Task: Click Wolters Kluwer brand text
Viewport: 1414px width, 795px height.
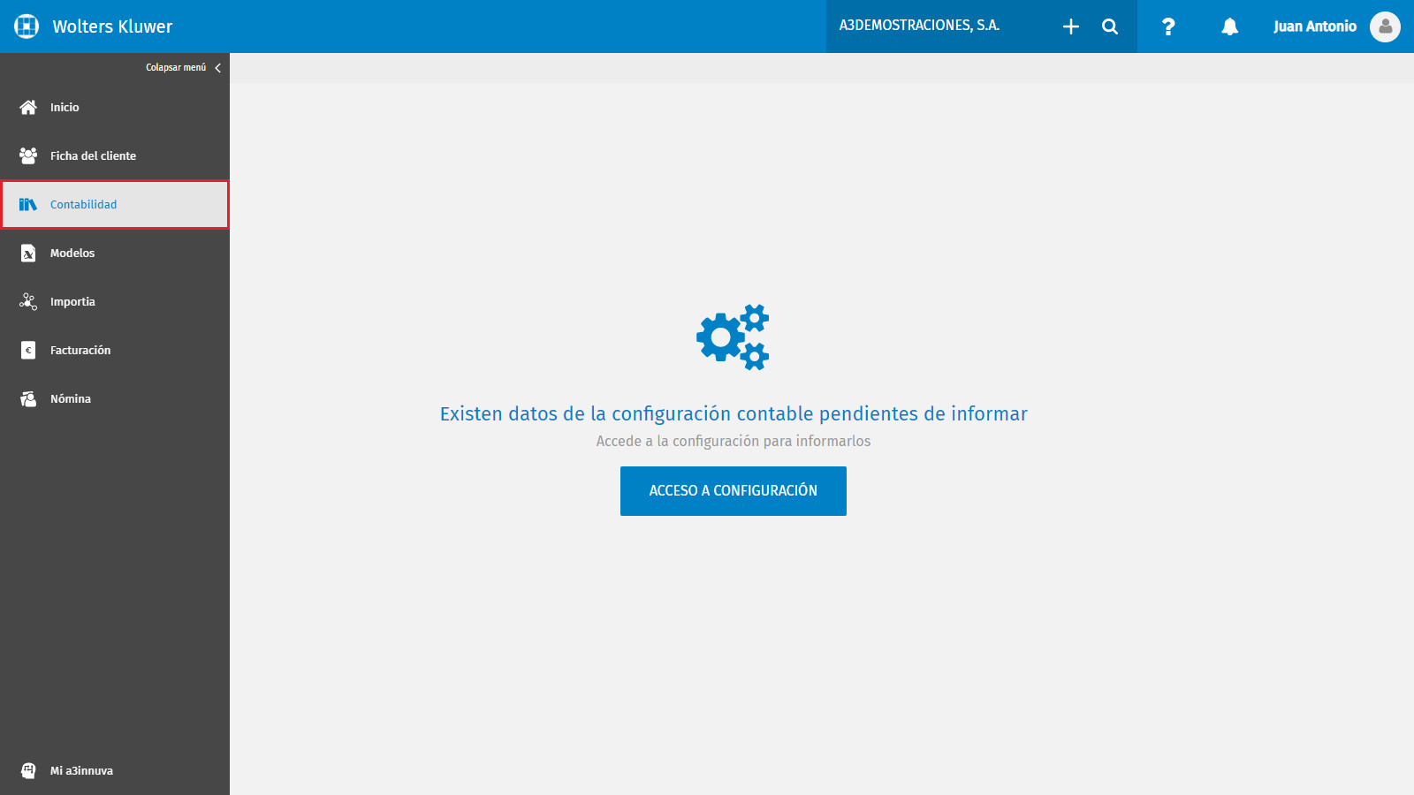Action: 112,26
